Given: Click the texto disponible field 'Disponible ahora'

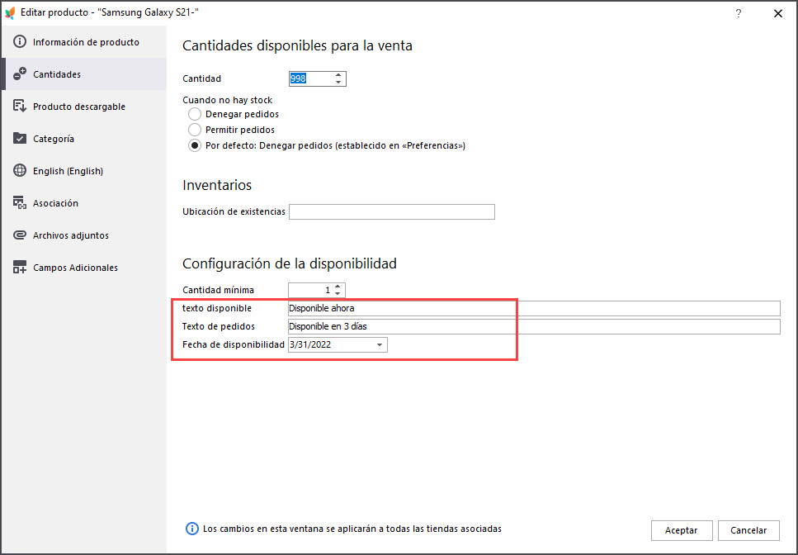Looking at the screenshot, I should 534,308.
